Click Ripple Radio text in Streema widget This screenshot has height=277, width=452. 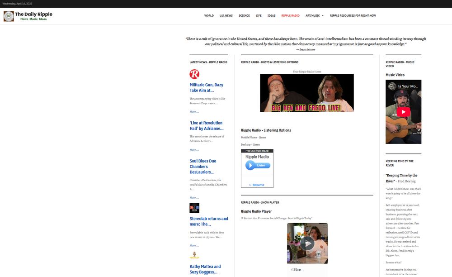point(257,157)
